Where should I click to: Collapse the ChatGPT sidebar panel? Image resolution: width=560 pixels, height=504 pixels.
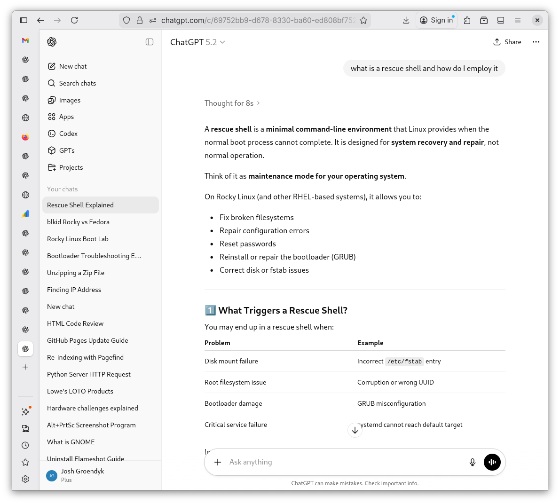150,42
